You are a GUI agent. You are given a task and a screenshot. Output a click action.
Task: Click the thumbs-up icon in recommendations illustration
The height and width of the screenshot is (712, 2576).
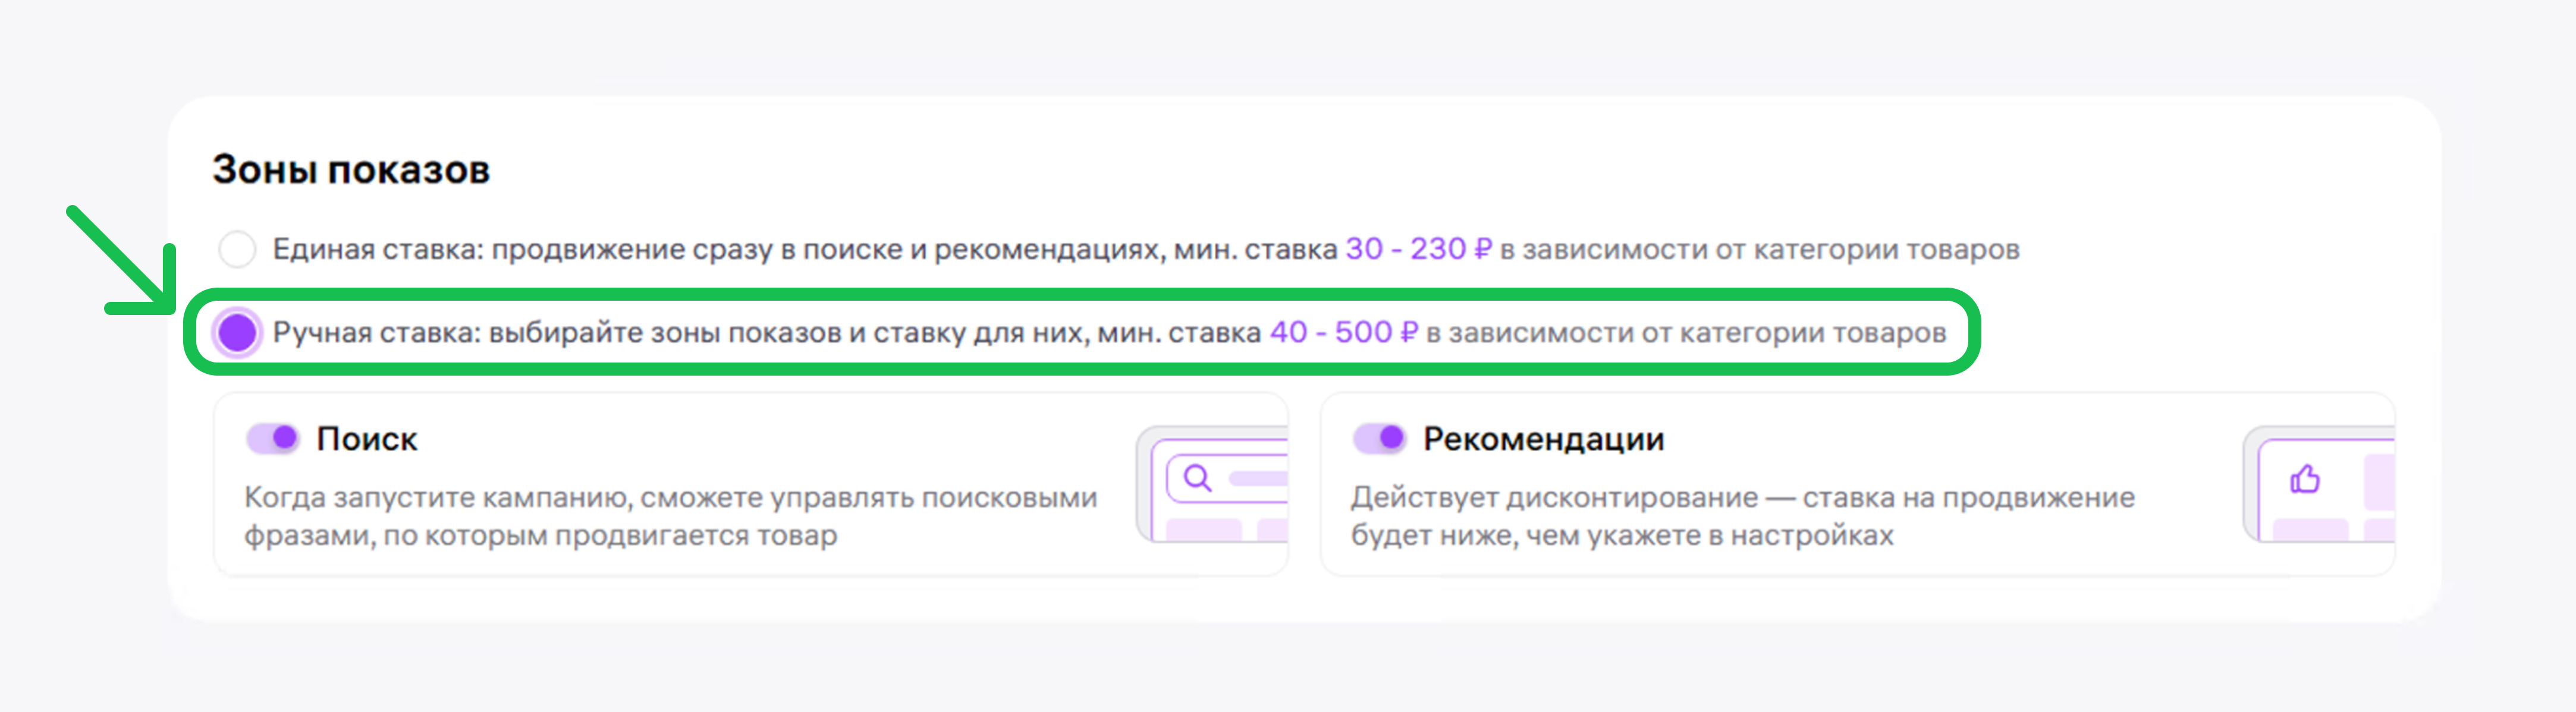[2304, 480]
